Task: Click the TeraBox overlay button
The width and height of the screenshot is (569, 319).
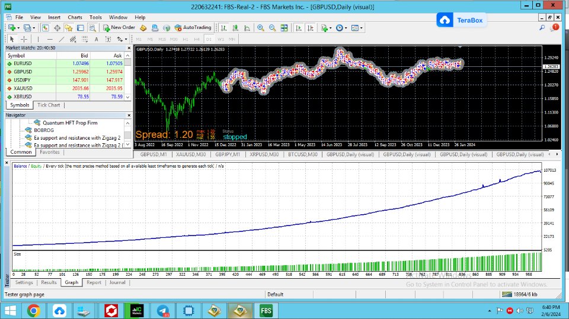Action: tap(461, 20)
